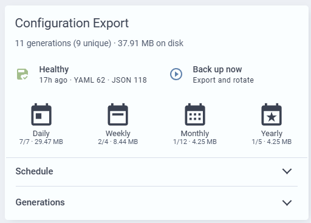Screen dimensions: 311x223
Task: Open the Monthly calendar grid icon
Action: 195,114
